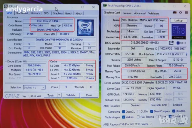Switch to the Mainboard tab in CPU-Z

click(22, 13)
